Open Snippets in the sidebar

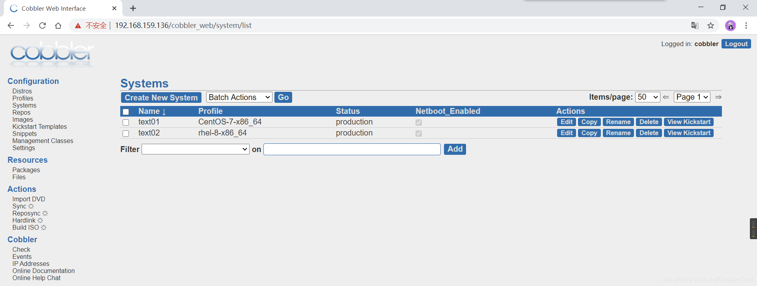(x=24, y=134)
